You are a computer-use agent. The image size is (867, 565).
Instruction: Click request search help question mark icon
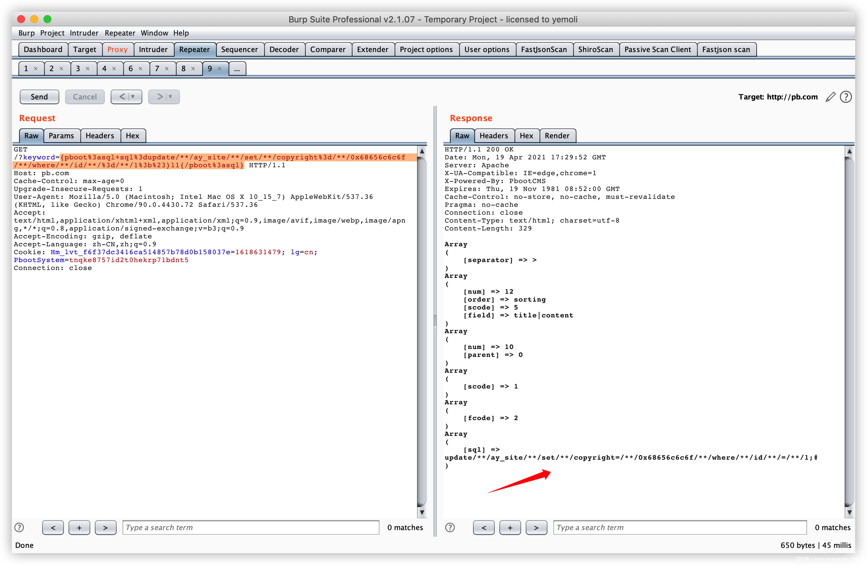coord(19,527)
